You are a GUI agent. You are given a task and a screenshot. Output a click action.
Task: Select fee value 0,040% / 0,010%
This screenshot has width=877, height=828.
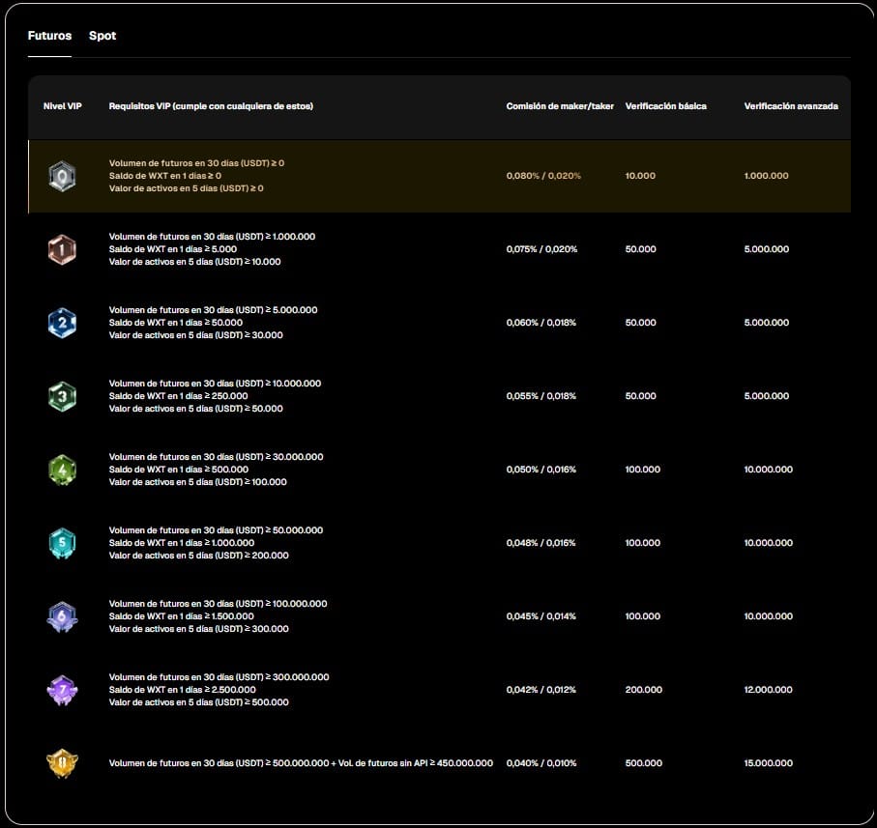tap(541, 763)
